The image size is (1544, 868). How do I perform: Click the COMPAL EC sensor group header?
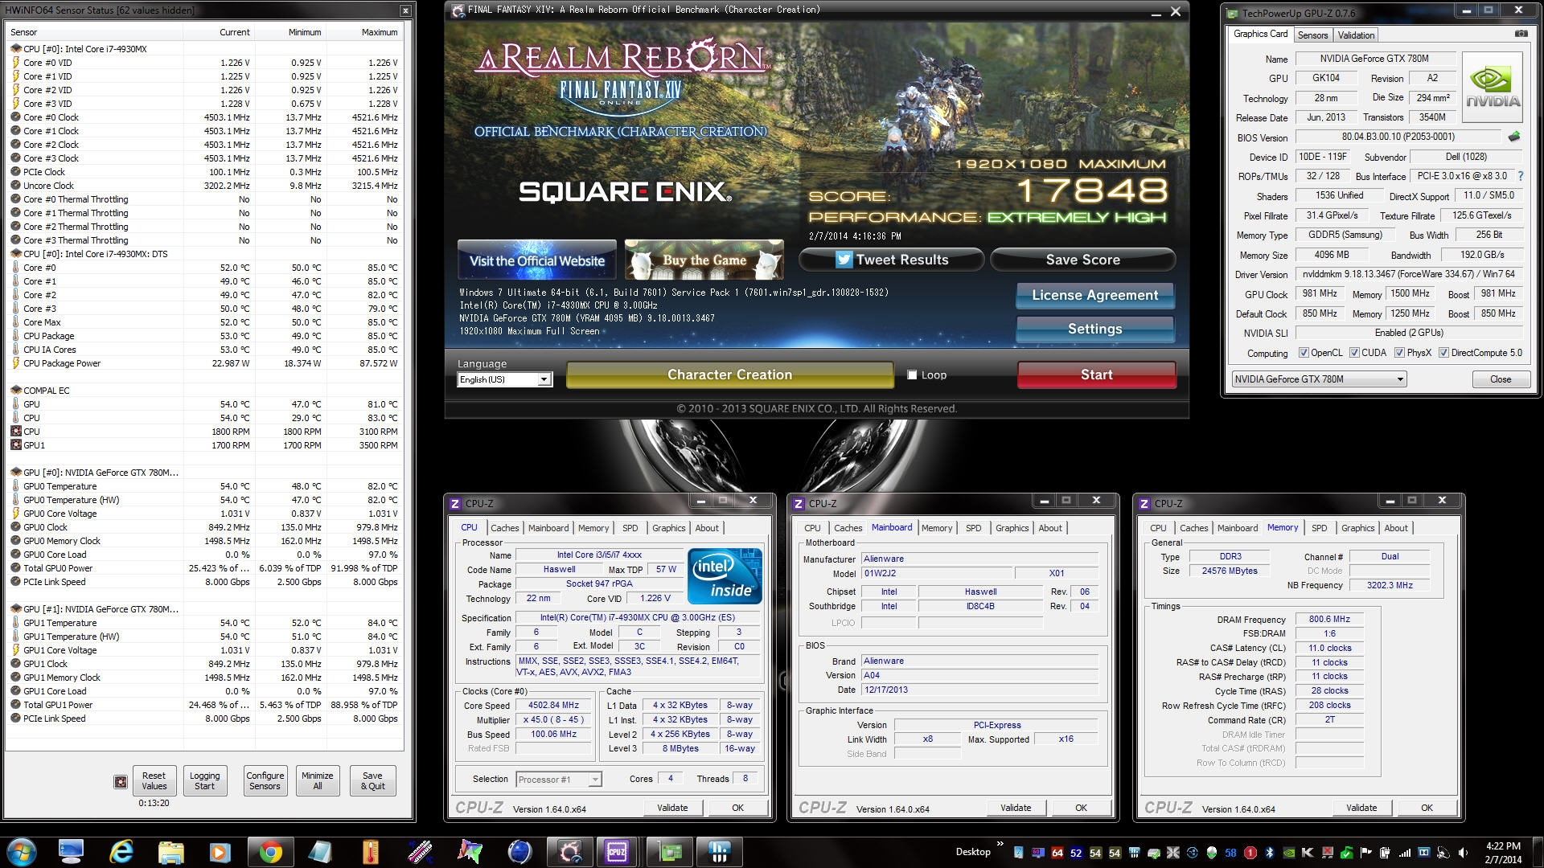click(205, 391)
